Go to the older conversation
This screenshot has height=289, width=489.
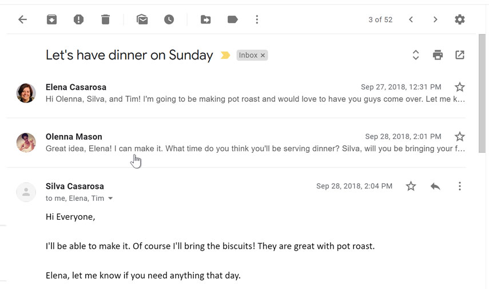point(435,19)
